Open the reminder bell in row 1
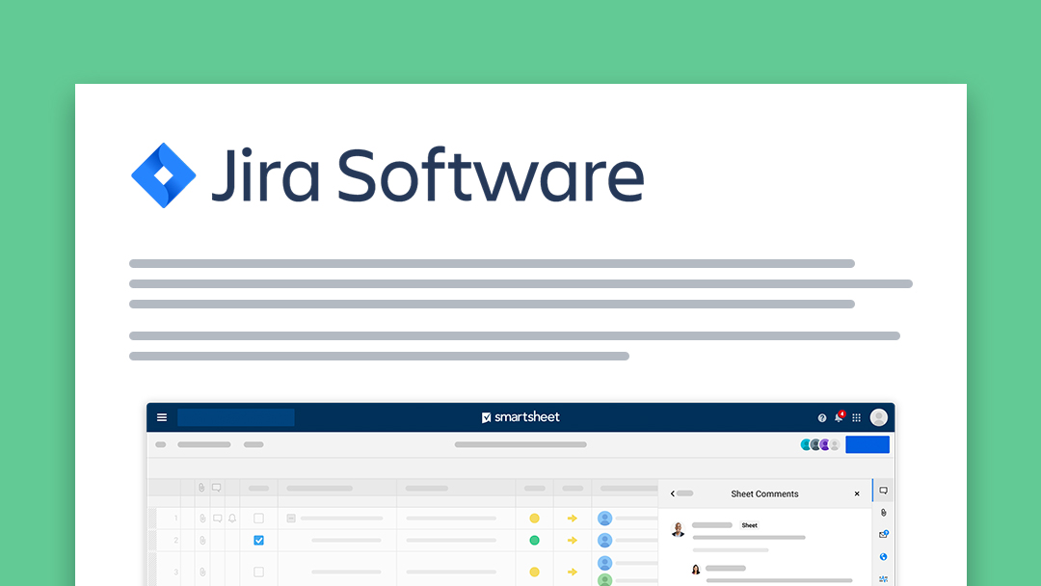1041x586 pixels. tap(231, 519)
